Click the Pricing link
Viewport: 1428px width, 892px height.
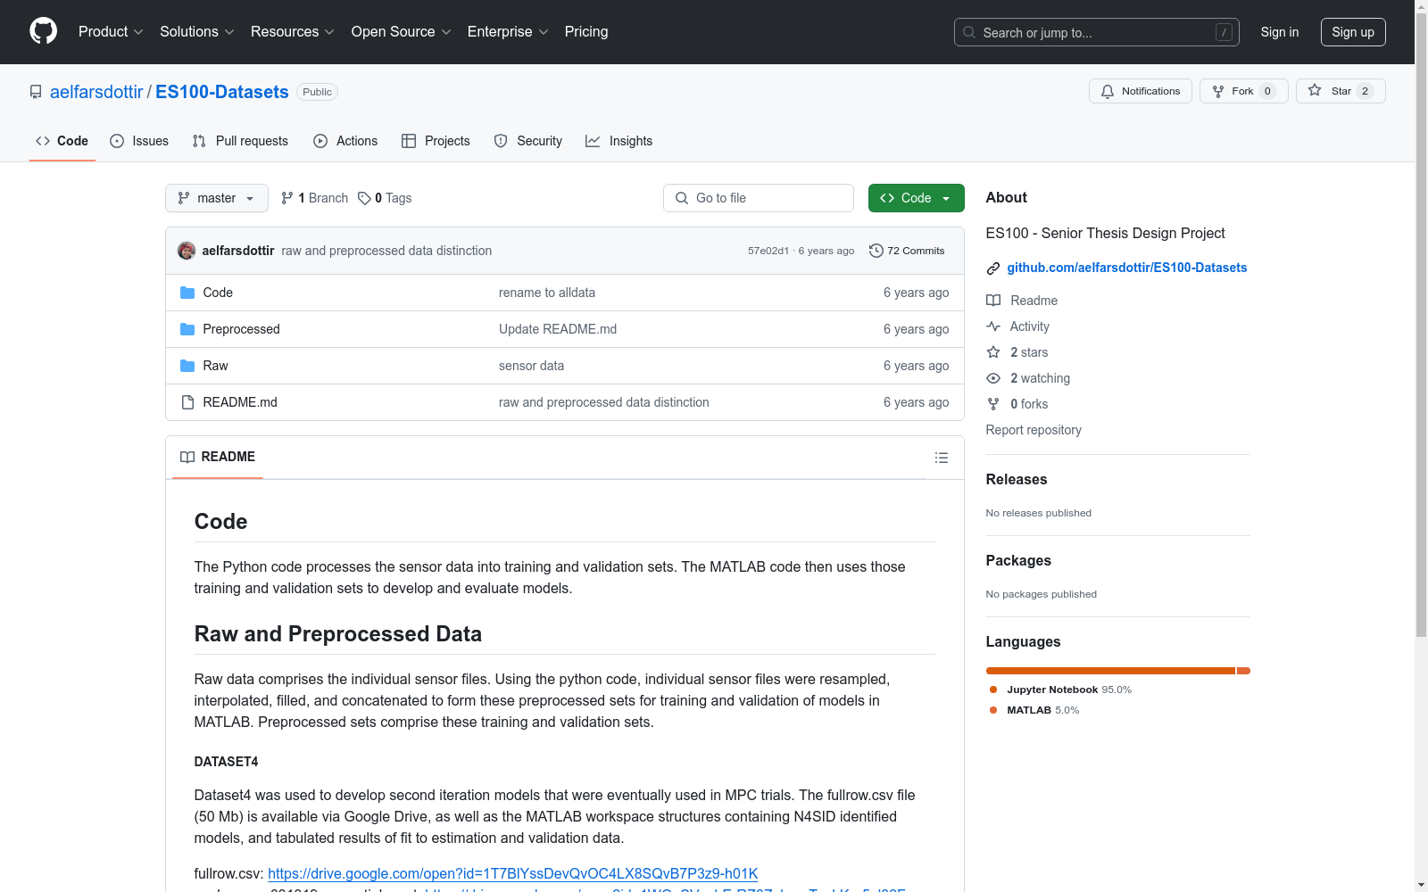pyautogui.click(x=586, y=32)
